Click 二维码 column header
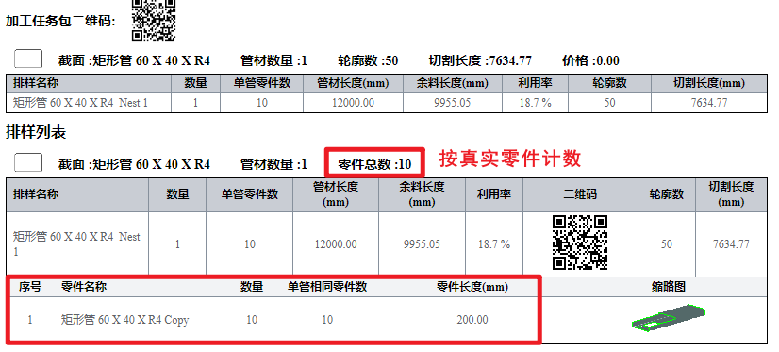This screenshot has height=352, width=779. 580,194
